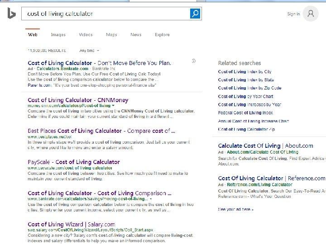Click www.payscale.com cost of living URL text
Screen dimensions: 326x244
click(x=70, y=168)
